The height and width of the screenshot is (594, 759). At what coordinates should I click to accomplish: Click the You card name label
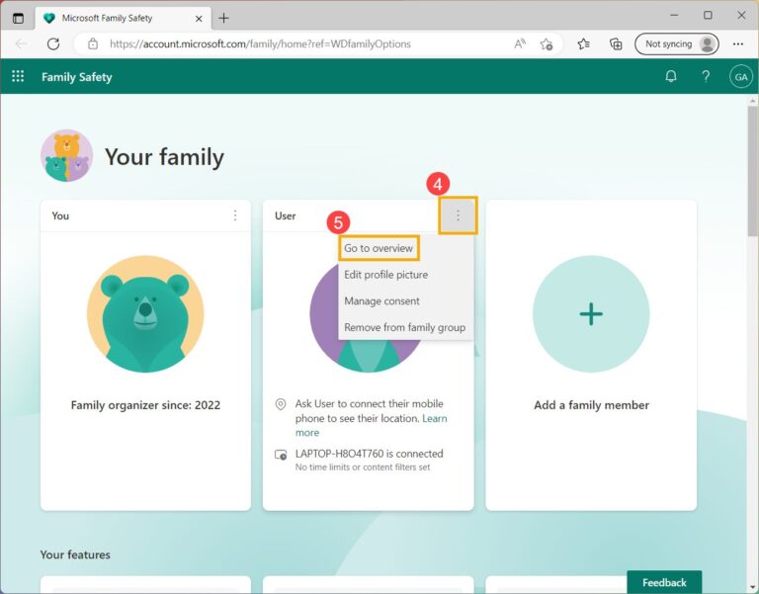[60, 215]
